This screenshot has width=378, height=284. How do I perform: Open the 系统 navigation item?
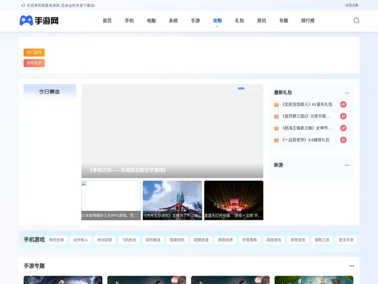[173, 21]
